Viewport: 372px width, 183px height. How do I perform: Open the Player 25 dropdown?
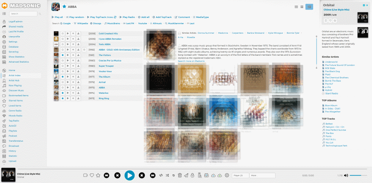pos(240,175)
